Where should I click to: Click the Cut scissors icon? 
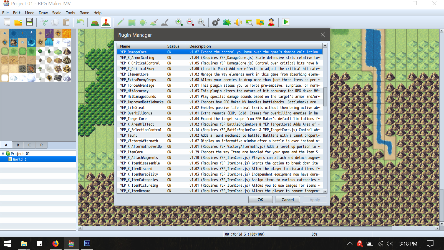(x=44, y=22)
